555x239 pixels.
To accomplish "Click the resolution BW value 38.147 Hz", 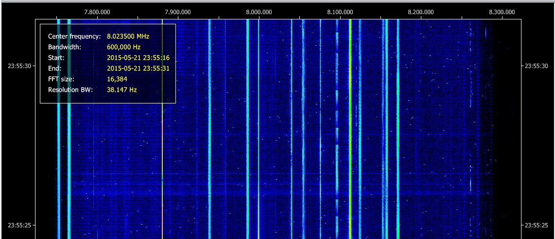I will (122, 90).
